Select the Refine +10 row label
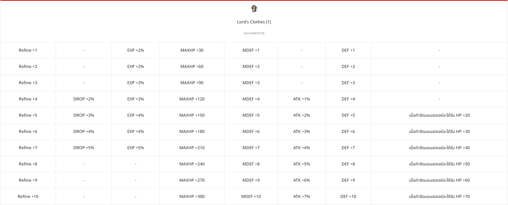Screen dimensions: 508x205 click(28, 196)
